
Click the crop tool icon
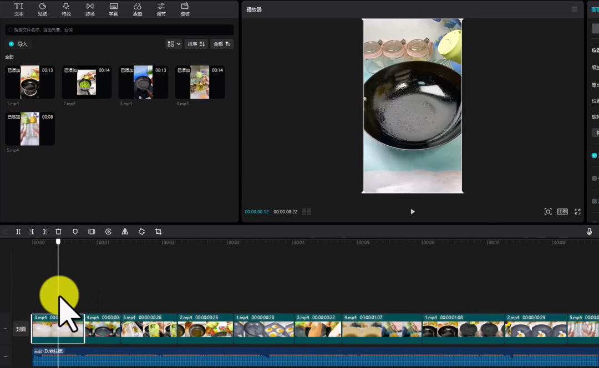click(158, 232)
